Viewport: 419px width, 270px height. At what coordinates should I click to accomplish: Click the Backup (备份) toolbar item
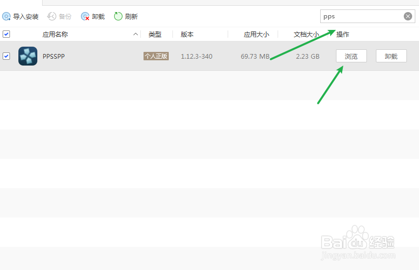tap(59, 17)
